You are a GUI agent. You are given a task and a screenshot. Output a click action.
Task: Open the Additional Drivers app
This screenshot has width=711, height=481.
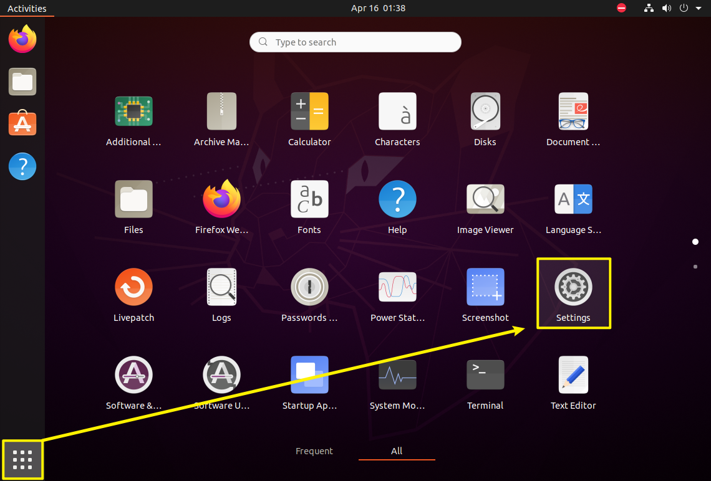tap(133, 120)
